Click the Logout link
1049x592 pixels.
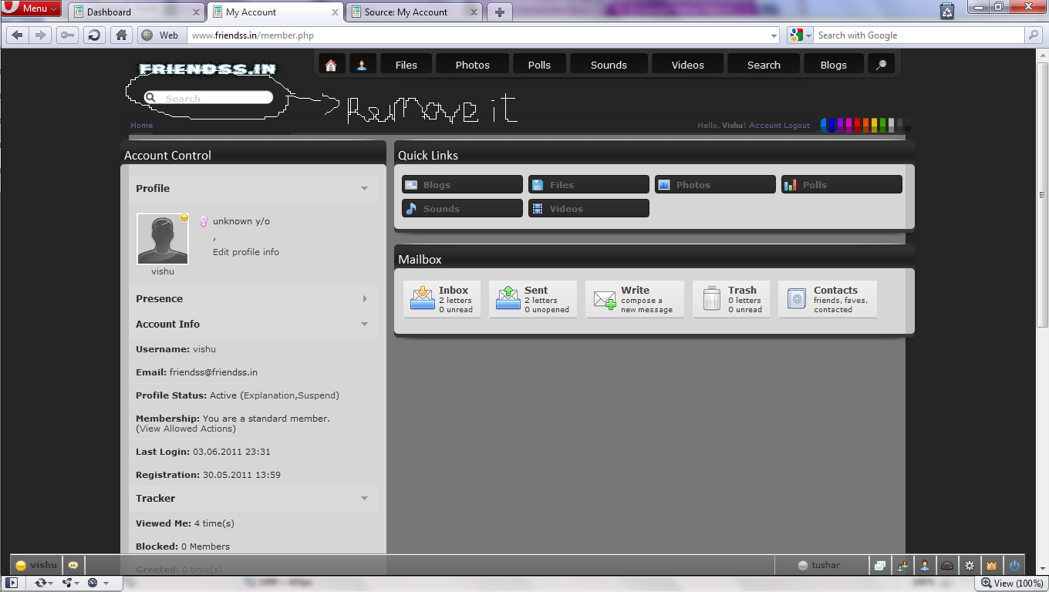pos(798,126)
